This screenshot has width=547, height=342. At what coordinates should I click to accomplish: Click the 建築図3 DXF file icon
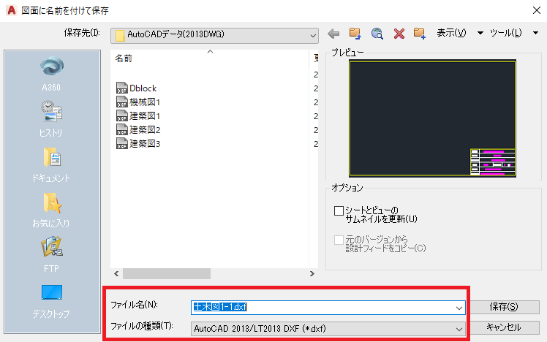coord(121,144)
